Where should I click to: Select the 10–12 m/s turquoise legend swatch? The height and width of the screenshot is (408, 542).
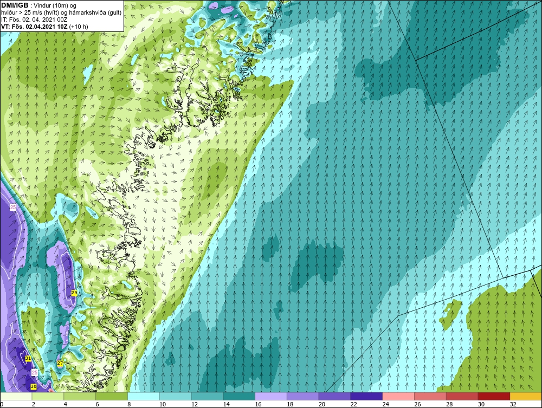pyautogui.click(x=175, y=396)
